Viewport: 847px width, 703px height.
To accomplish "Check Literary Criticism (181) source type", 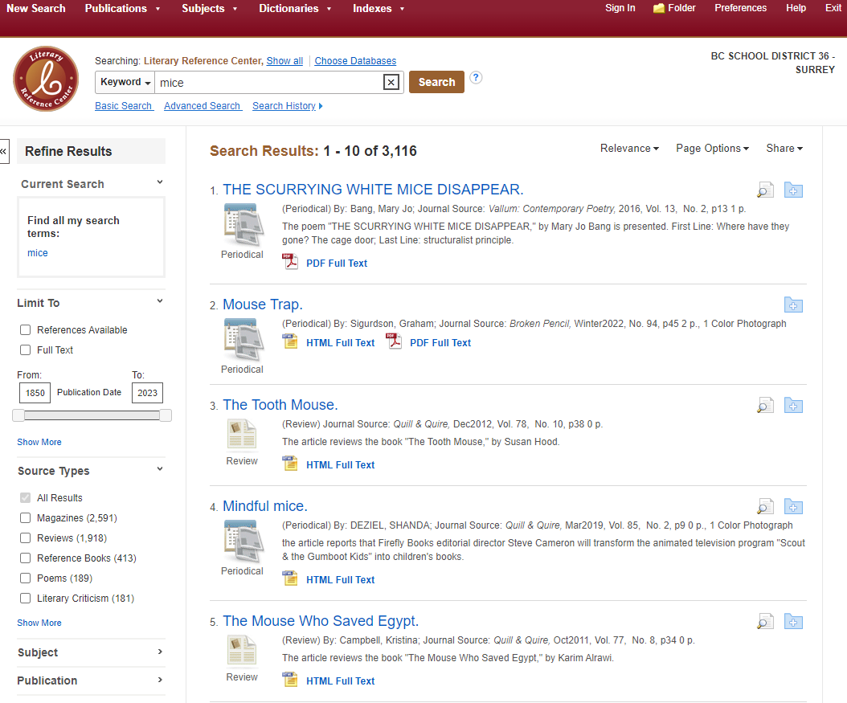I will [x=26, y=599].
